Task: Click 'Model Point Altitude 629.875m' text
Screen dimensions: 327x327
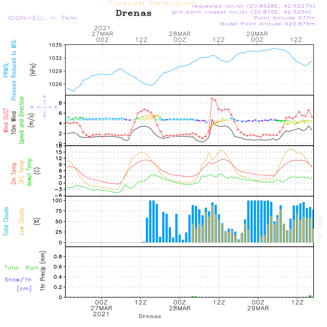Action: pyautogui.click(x=268, y=24)
